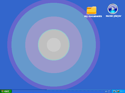
Task: Click the EN language indicator in taskbar
Action: (x=106, y=91)
